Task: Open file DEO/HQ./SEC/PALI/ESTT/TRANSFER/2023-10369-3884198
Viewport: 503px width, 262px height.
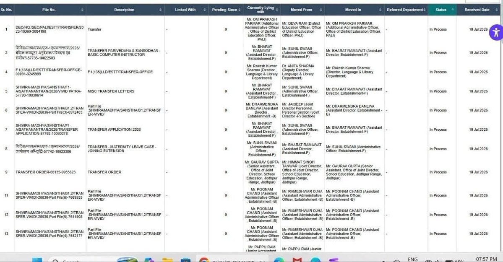Action: pos(50,29)
